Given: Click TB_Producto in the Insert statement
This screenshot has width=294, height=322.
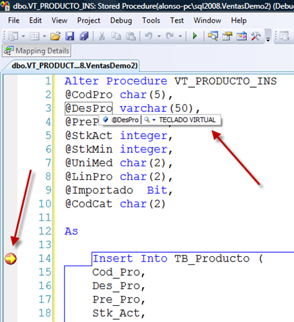Looking at the screenshot, I should click(x=212, y=259).
